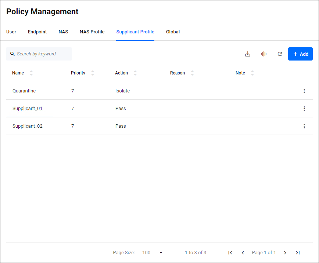
Task: Sort the table by Name column
Action: 31,73
